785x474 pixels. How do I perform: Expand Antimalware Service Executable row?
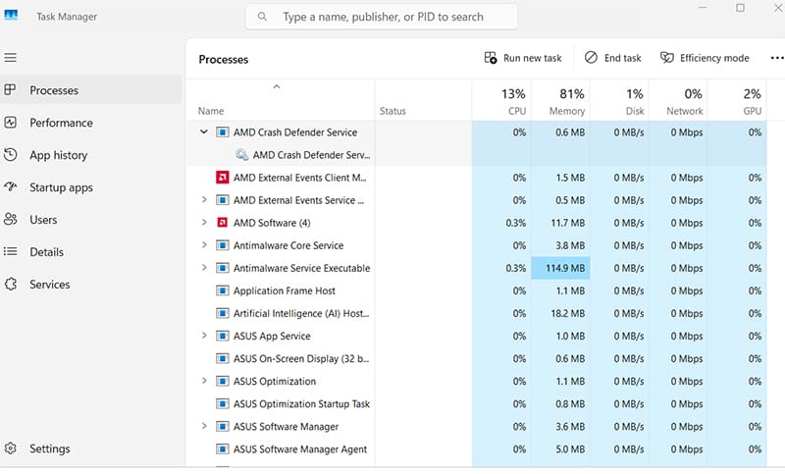pos(204,268)
